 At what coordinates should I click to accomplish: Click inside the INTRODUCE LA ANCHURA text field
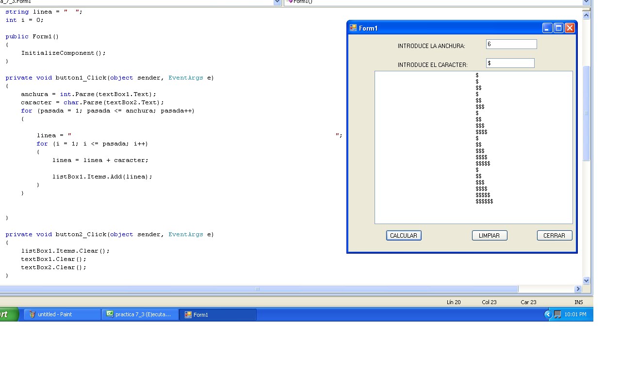point(511,44)
